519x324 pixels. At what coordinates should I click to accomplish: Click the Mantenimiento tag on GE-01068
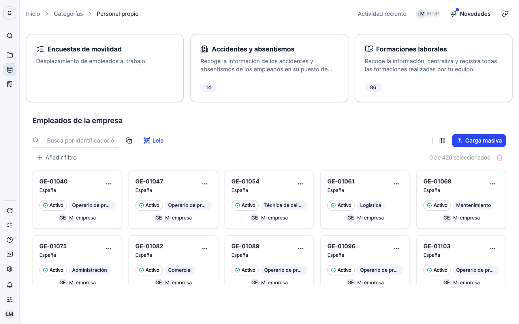point(473,205)
